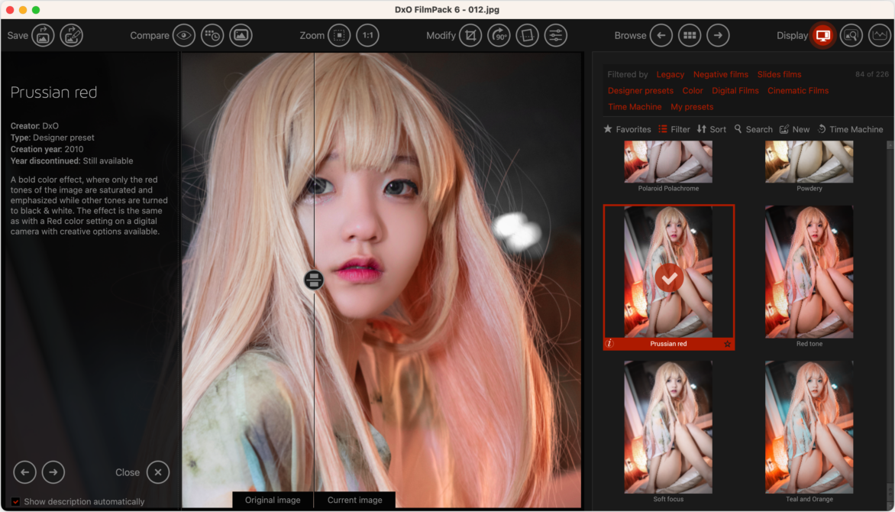Go to next preset description
Screen dimensions: 895x512
[53, 472]
